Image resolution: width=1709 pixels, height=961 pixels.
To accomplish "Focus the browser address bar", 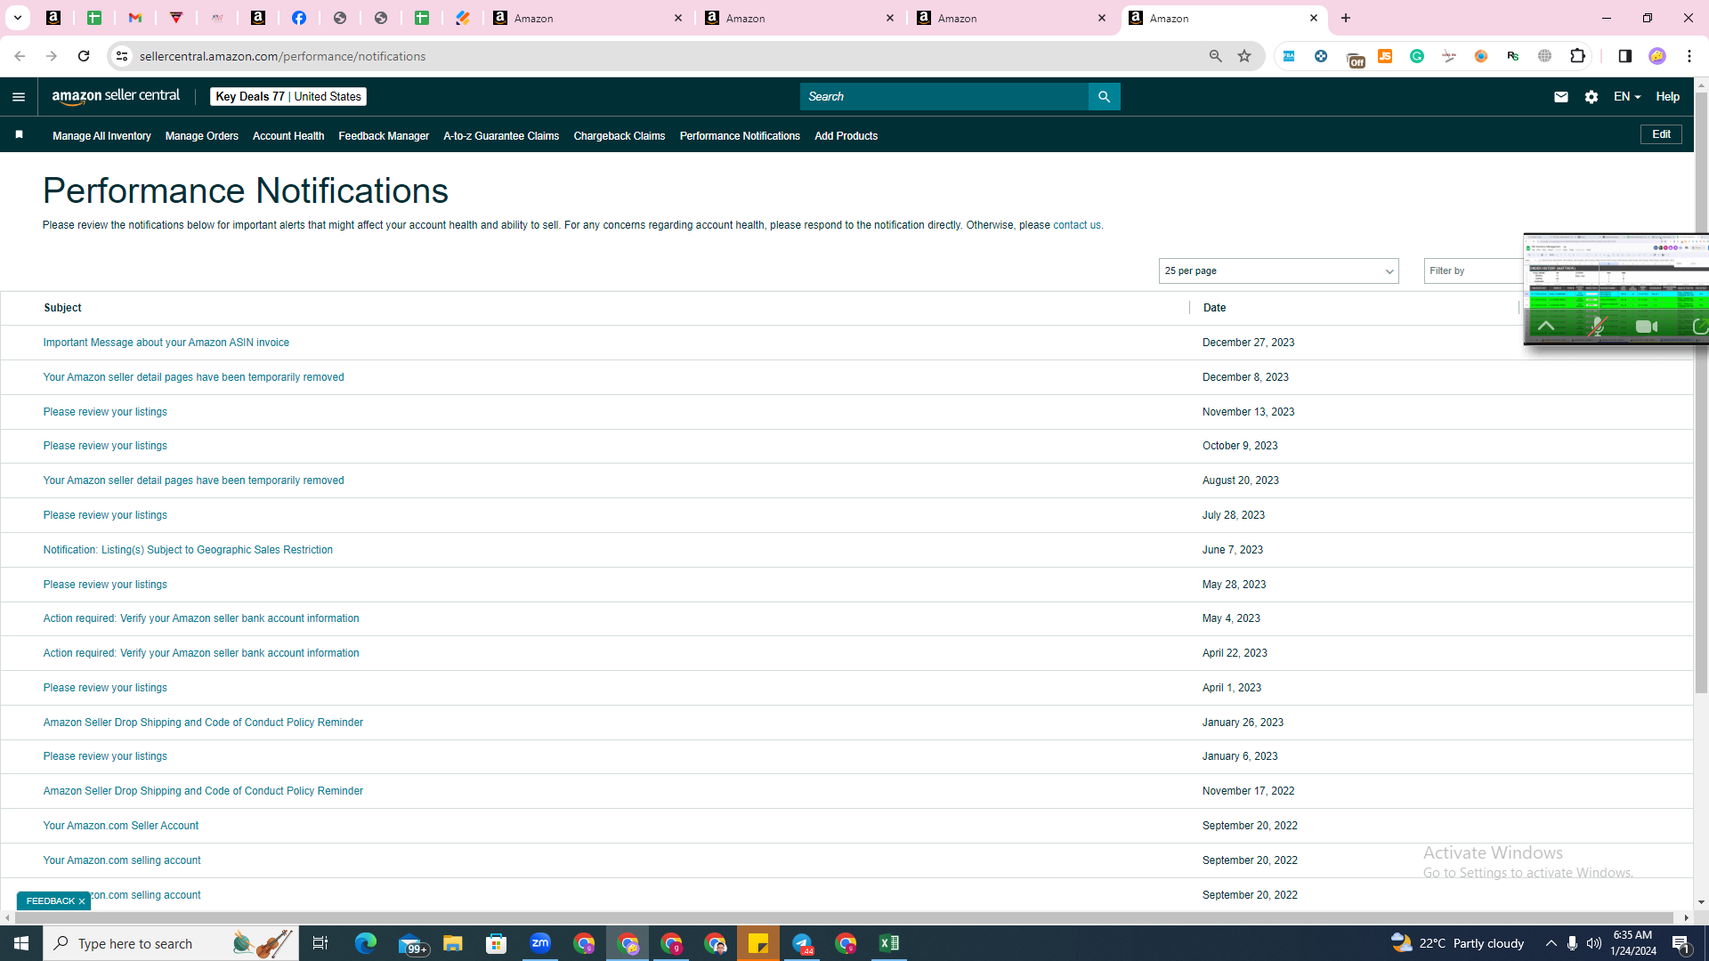I will [668, 56].
